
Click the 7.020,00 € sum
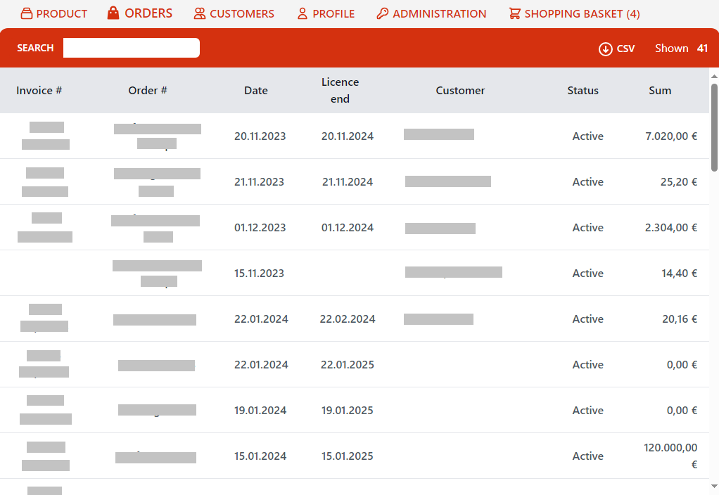pyautogui.click(x=671, y=136)
